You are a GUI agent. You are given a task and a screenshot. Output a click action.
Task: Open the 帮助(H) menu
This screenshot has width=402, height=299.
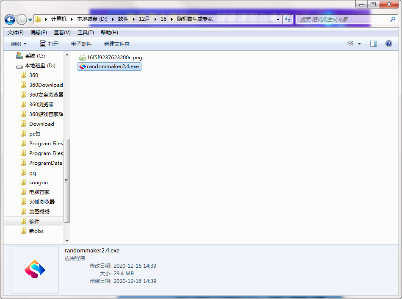coord(109,33)
